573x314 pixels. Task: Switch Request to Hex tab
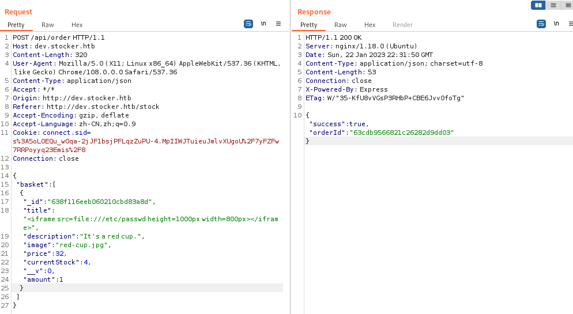point(77,25)
